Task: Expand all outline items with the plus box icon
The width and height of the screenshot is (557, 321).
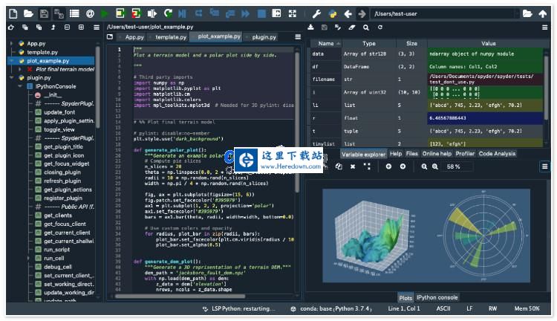Action: [82, 27]
